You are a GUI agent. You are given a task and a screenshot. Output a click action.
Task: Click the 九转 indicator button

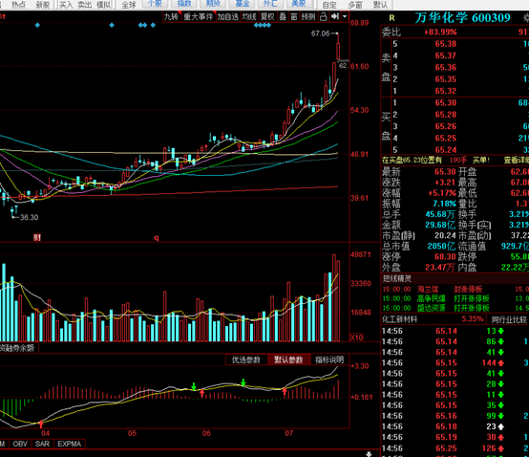point(172,16)
